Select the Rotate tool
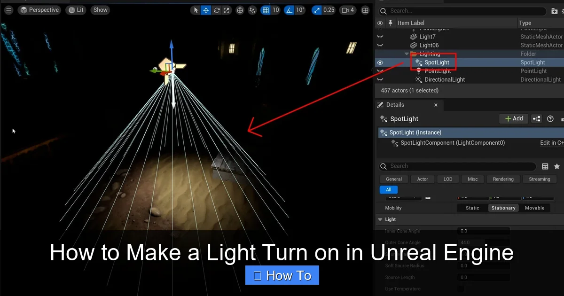 tap(217, 10)
